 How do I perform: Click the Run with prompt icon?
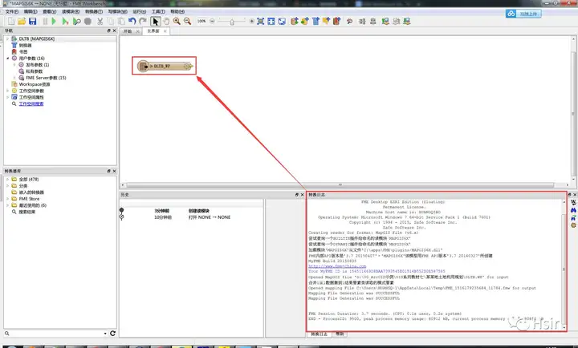pos(65,22)
